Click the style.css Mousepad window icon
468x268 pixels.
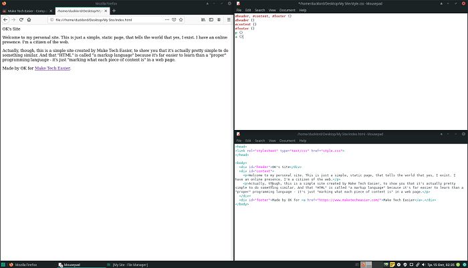tap(238, 3)
